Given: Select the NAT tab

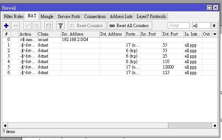Looking at the screenshot, I should coord(32,16).
